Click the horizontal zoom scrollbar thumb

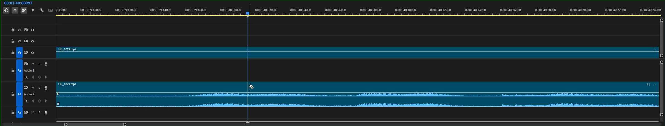pyautogui.click(x=95, y=124)
